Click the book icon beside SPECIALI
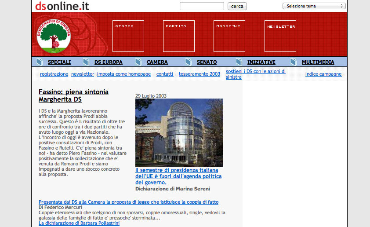 pyautogui.click(x=39, y=62)
